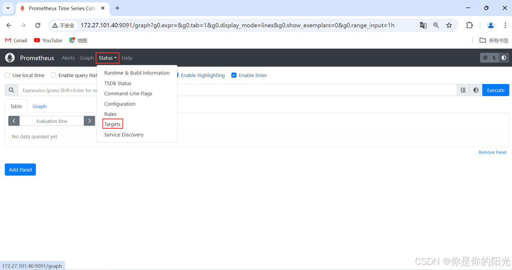512x270 pixels.
Task: Bookmark this page with star icon
Action: tap(449, 25)
